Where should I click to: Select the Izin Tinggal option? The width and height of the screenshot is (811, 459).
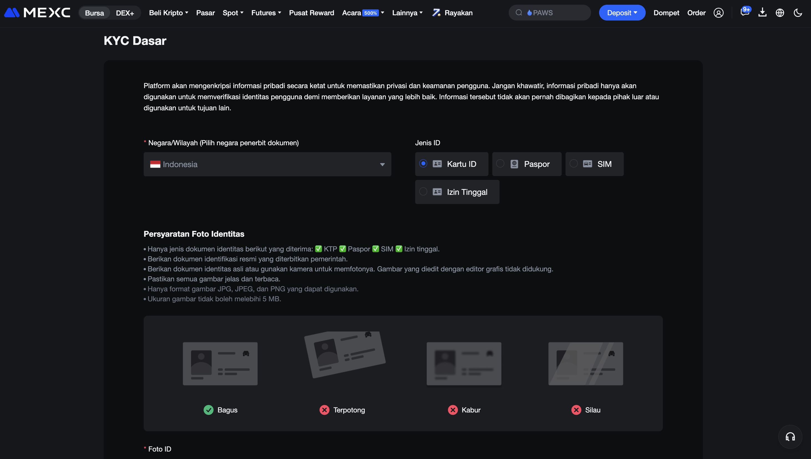pos(423,192)
